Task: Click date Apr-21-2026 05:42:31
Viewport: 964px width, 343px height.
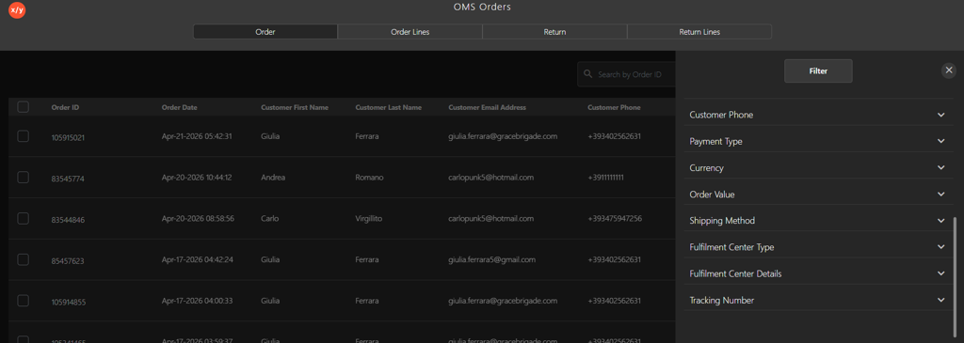Action: coord(197,136)
